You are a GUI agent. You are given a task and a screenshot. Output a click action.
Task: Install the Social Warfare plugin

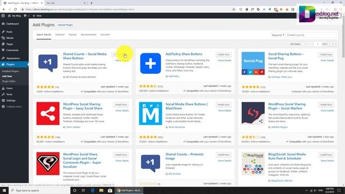[326, 105]
